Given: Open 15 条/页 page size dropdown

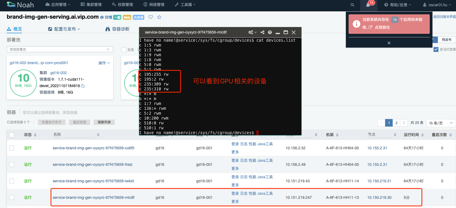Looking at the screenshot, I should click(x=441, y=123).
